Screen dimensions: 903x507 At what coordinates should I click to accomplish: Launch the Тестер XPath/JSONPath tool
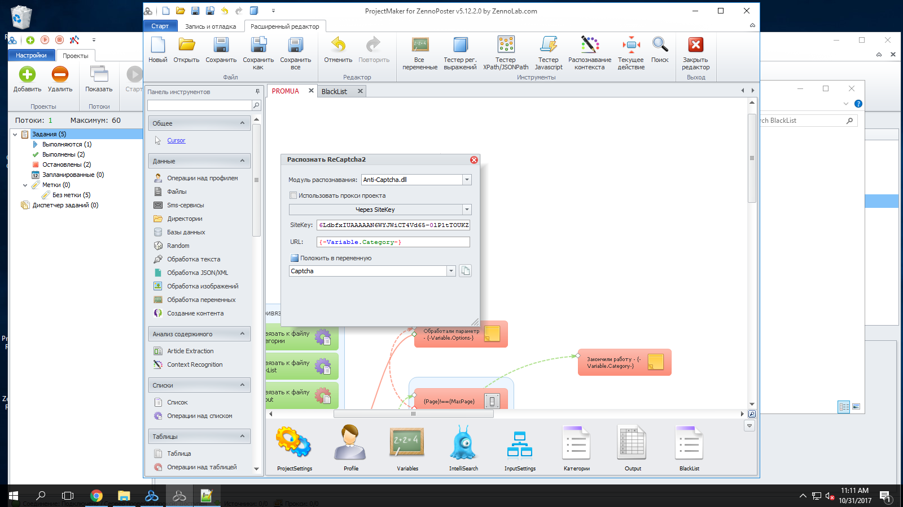(x=506, y=53)
